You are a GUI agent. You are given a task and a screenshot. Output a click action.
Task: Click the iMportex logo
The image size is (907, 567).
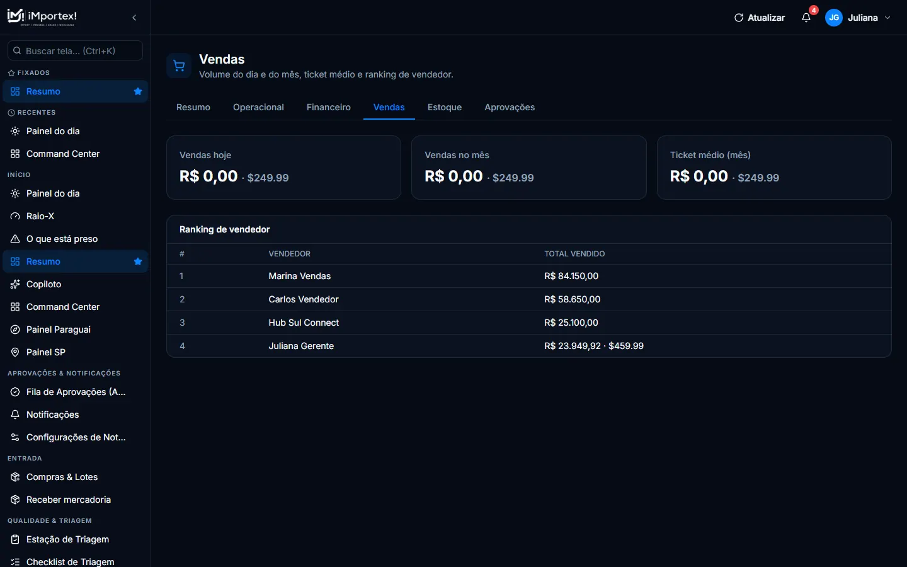[x=42, y=17]
